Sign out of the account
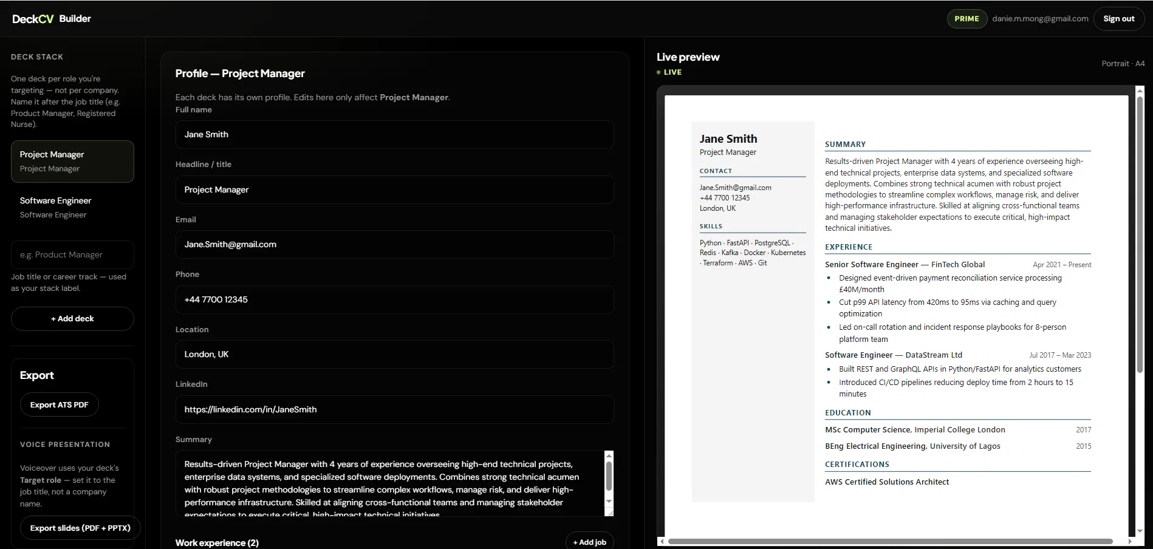Image resolution: width=1153 pixels, height=549 pixels. (1119, 19)
